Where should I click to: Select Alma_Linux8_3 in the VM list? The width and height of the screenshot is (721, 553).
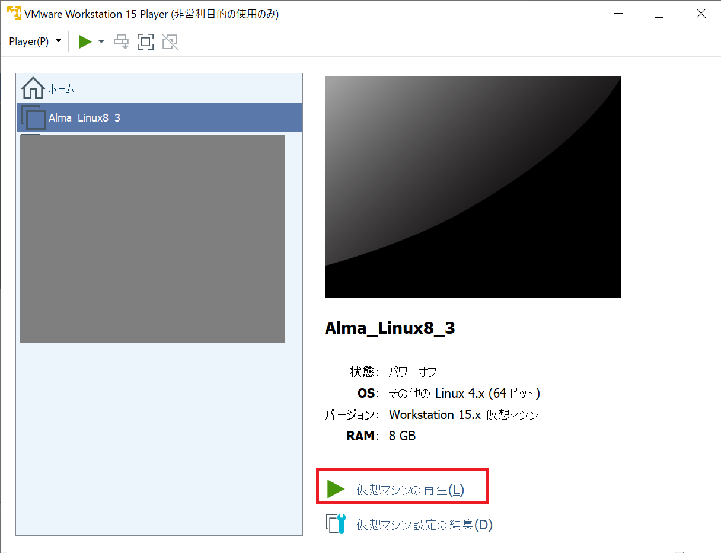tap(159, 117)
